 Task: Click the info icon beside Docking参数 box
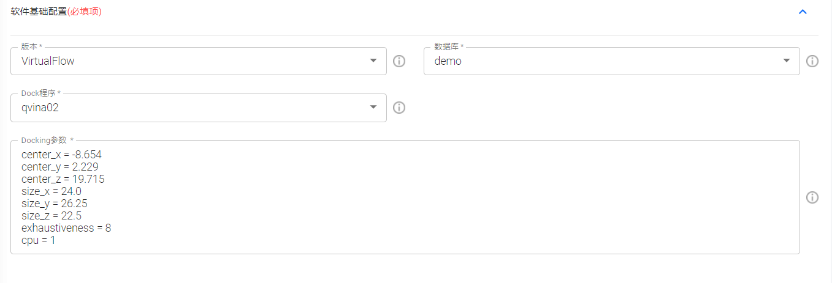point(812,197)
